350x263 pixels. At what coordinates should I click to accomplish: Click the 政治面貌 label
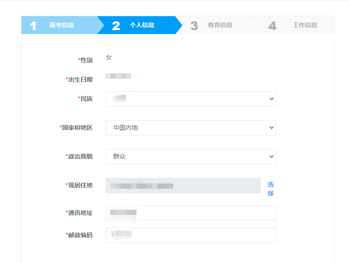pyautogui.click(x=79, y=156)
